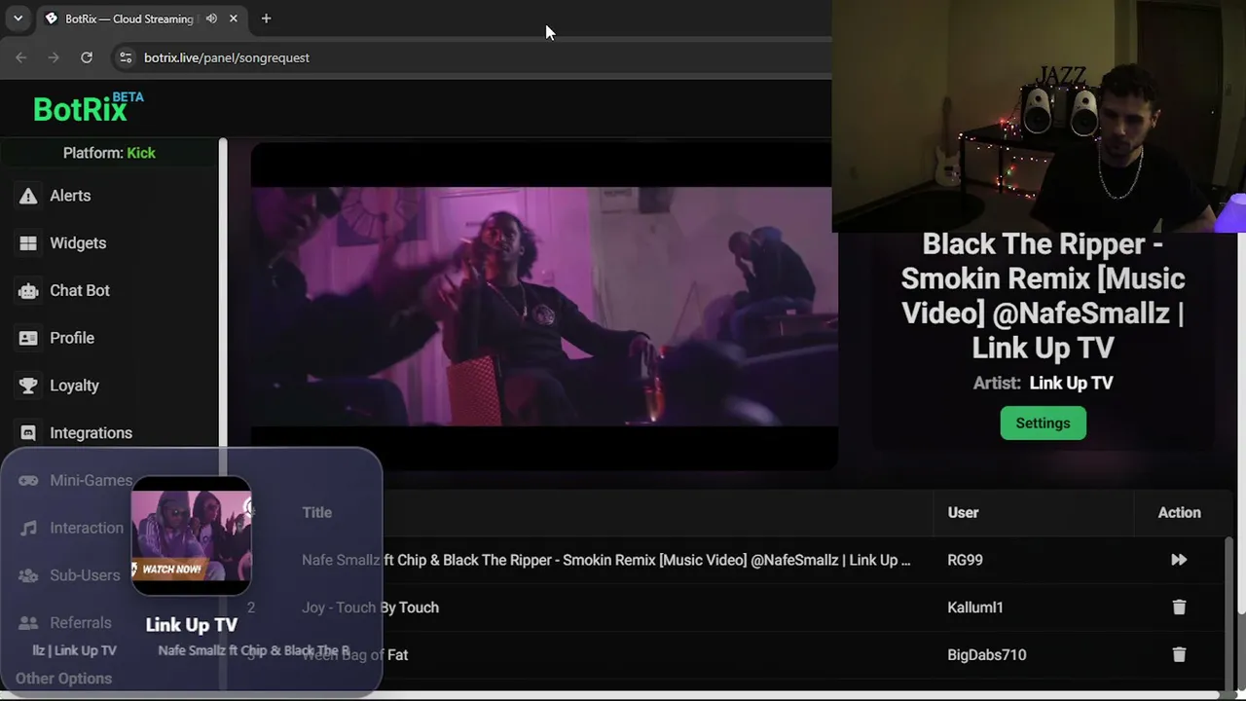Go forward in browser history

54,57
